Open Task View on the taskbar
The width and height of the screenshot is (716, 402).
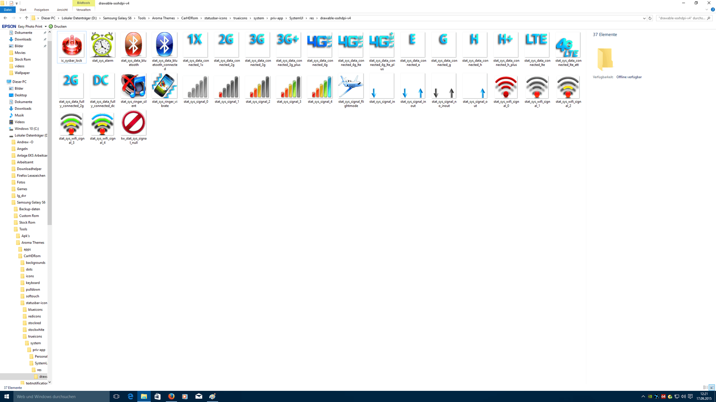[x=116, y=396]
